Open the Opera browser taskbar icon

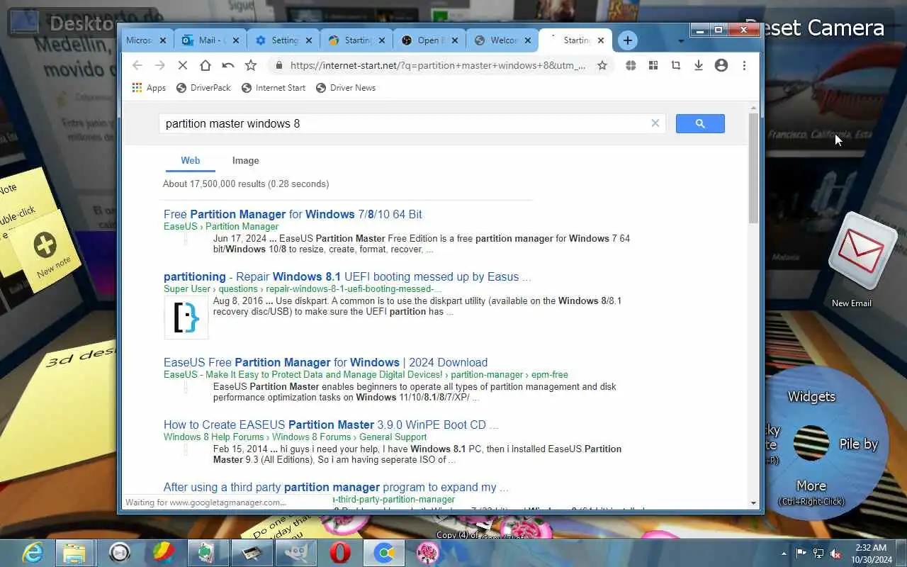tap(340, 553)
